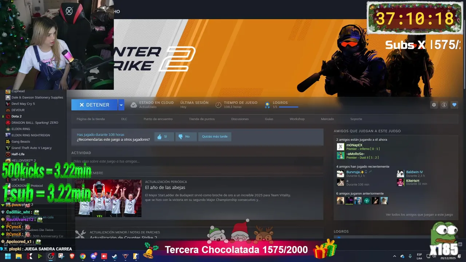
Task: Click first avatar under amigos jugaron anteriormente
Action: pos(340,201)
